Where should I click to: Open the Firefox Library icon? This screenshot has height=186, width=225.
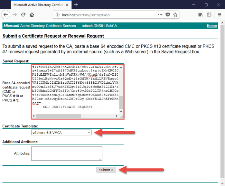[200, 14]
